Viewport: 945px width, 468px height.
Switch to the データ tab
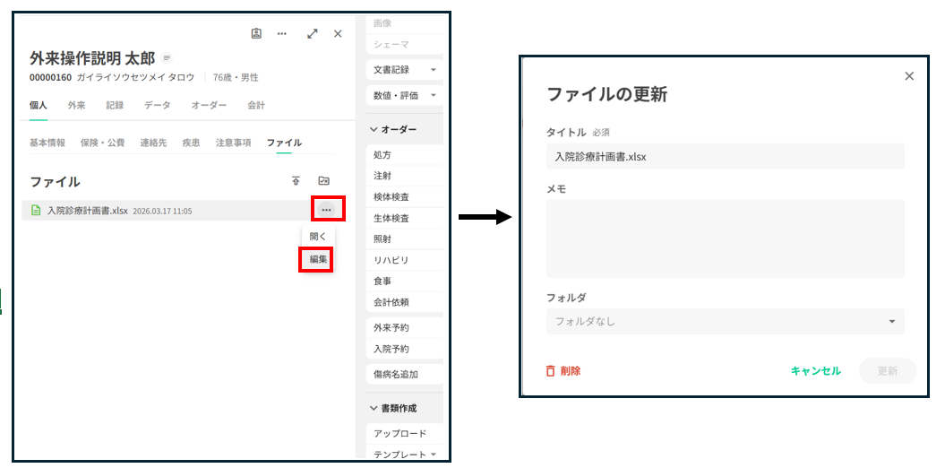point(158,105)
